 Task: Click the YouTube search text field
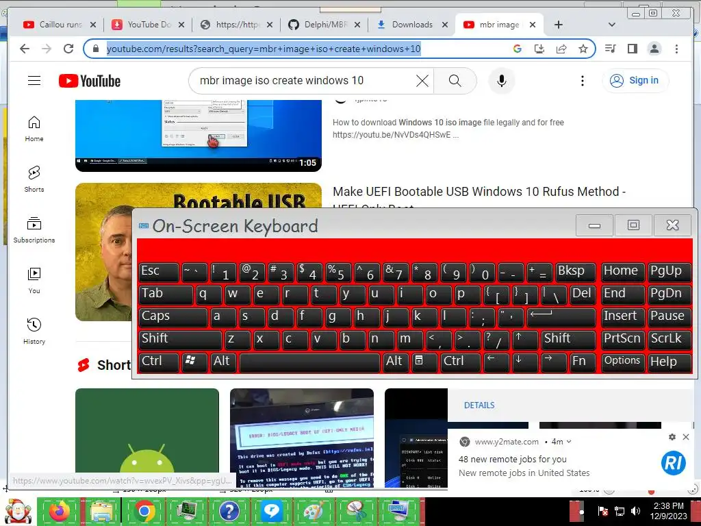[304, 81]
